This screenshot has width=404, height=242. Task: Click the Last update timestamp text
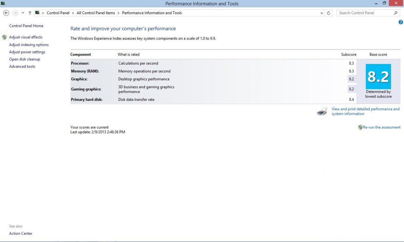[x=98, y=132]
